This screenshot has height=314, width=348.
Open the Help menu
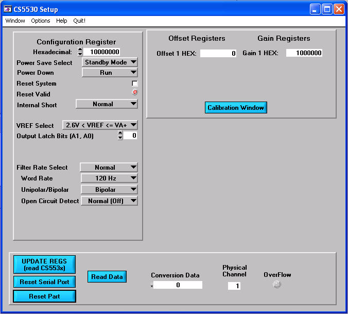point(61,21)
